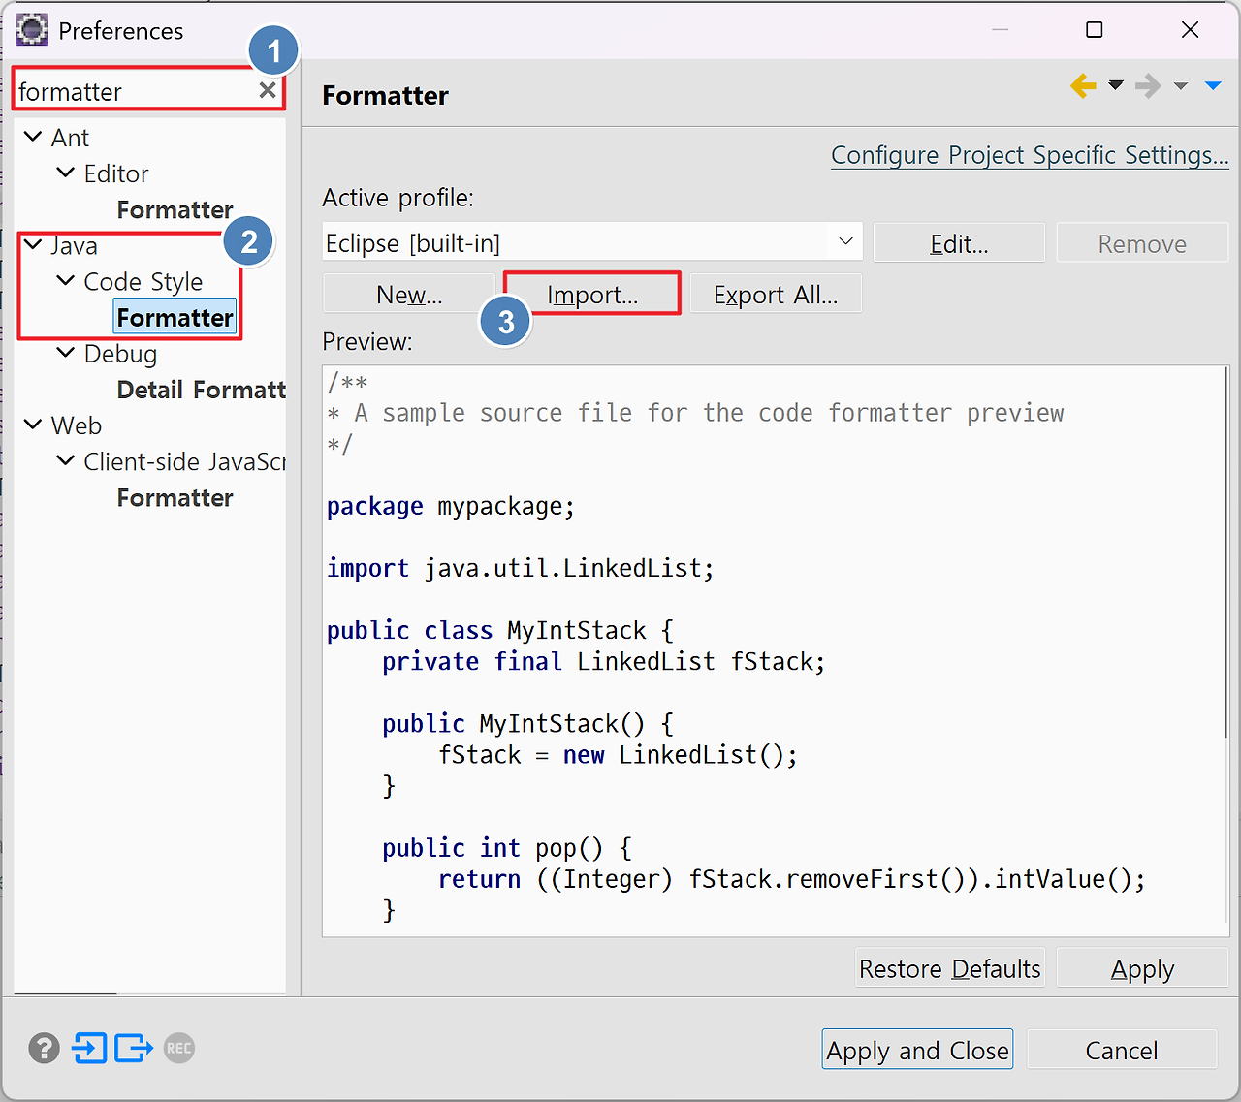This screenshot has height=1102, width=1241.
Task: Open the Help icon in bottom-left corner
Action: click(x=44, y=1048)
